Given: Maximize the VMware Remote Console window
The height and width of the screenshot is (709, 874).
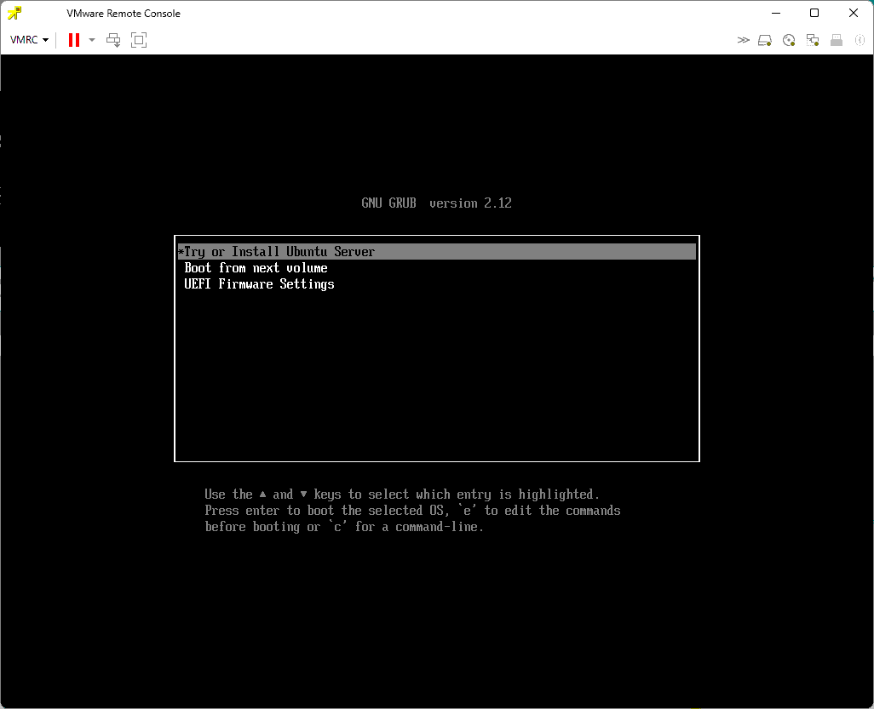Looking at the screenshot, I should tap(814, 13).
